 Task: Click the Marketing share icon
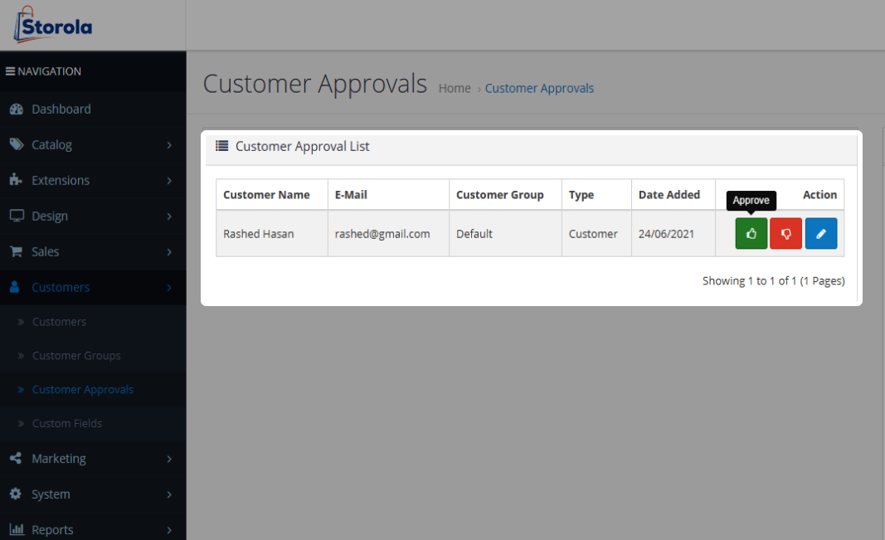point(16,459)
